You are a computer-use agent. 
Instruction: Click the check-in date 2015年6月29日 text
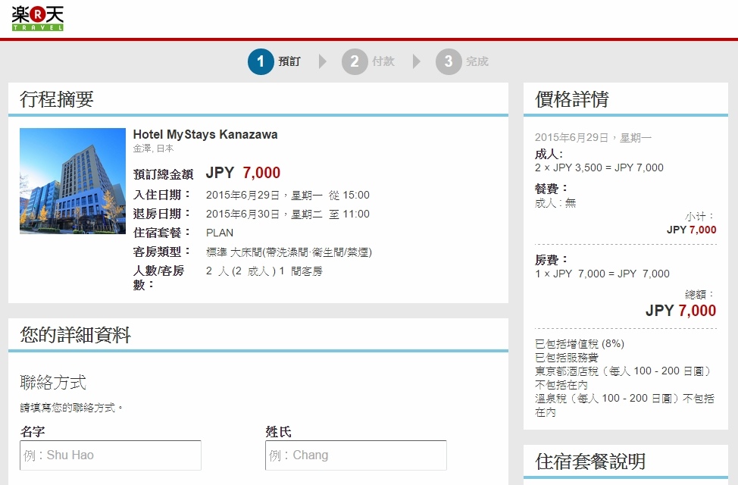point(288,195)
